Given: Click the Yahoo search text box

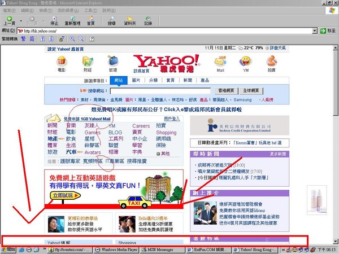Looking at the screenshot, I should coord(160,91).
